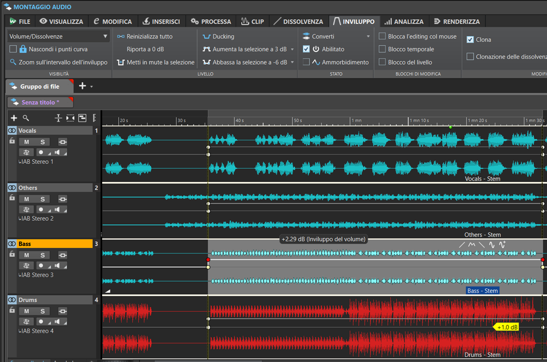547x362 pixels.
Task: Click add track plus icon above Vocals
Action: click(x=14, y=118)
